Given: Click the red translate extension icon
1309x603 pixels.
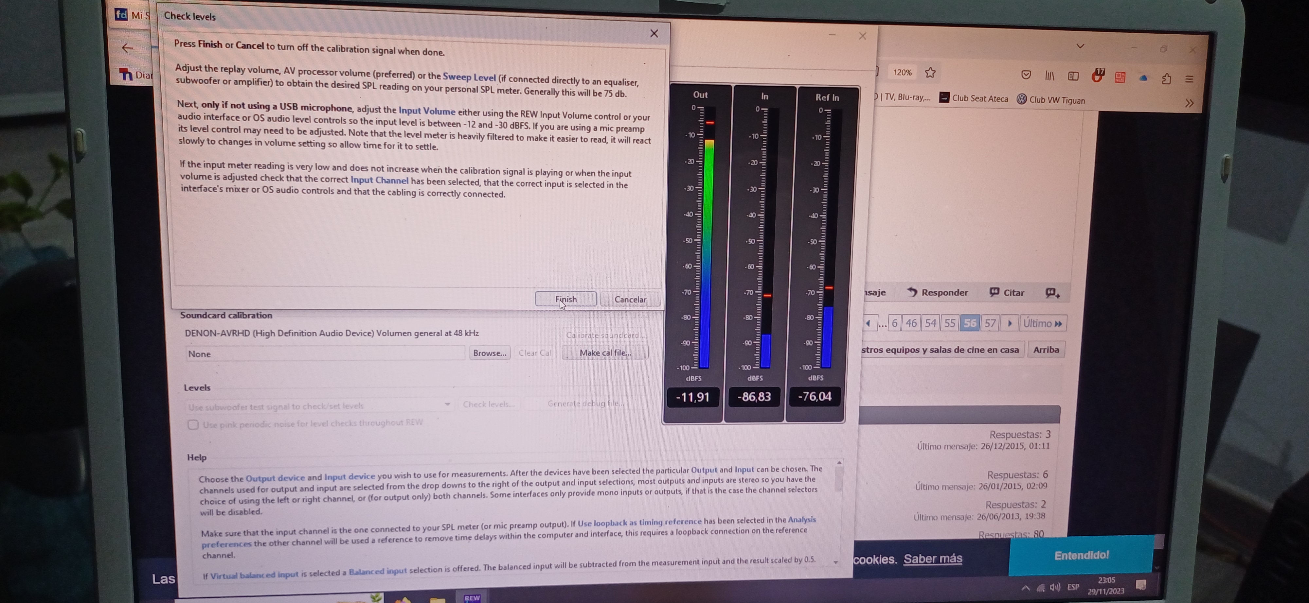Looking at the screenshot, I should click(x=1120, y=77).
